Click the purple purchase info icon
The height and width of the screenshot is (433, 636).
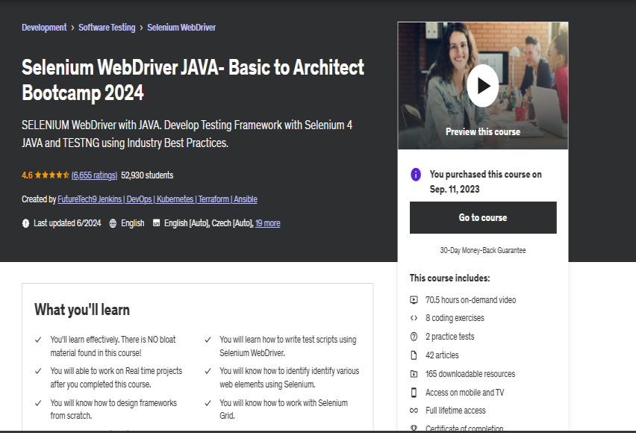[x=416, y=175]
